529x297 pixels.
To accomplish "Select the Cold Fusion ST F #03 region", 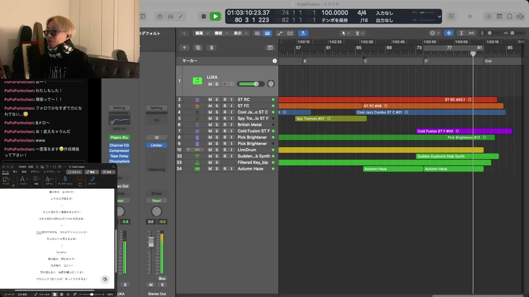I will (464, 131).
